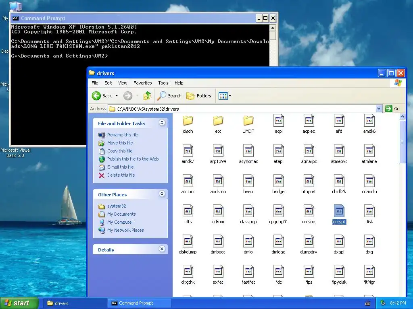Go to My Documents in Other Places
Screen dimensions: 413x309
121,214
